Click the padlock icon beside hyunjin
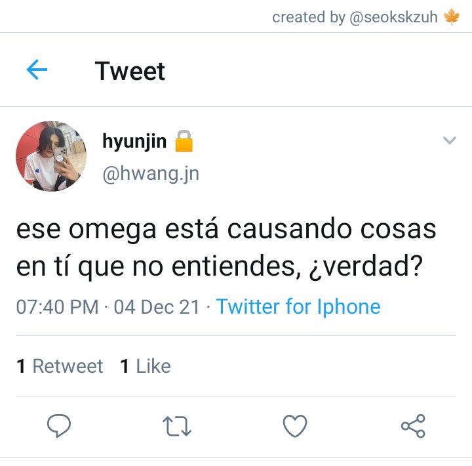Image resolution: width=472 pixels, height=466 pixels. tap(184, 140)
